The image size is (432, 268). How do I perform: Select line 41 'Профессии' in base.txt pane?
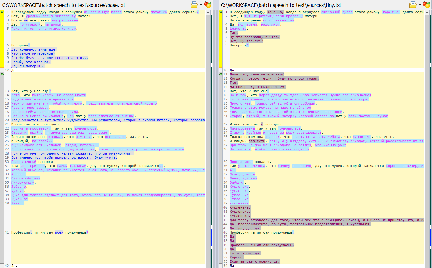coord(21,232)
